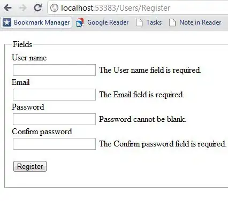
Task: Click the Google Reader bookmark icon
Action: 80,22
